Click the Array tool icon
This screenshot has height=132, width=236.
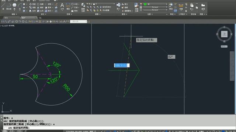46,11
